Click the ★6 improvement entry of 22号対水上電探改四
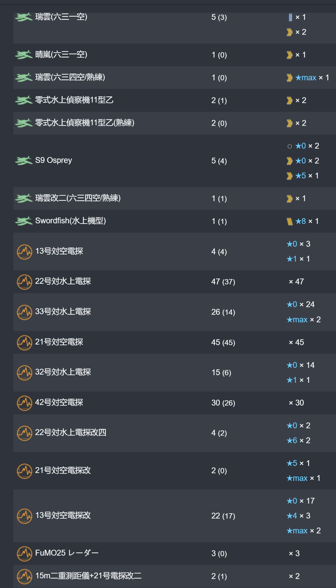336x588 pixels. [298, 440]
